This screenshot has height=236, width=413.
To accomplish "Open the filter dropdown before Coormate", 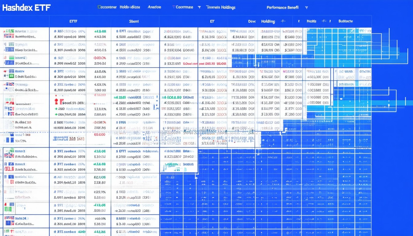I will click(173, 7).
